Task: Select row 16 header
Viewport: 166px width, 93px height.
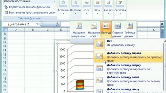Action: (5, 66)
